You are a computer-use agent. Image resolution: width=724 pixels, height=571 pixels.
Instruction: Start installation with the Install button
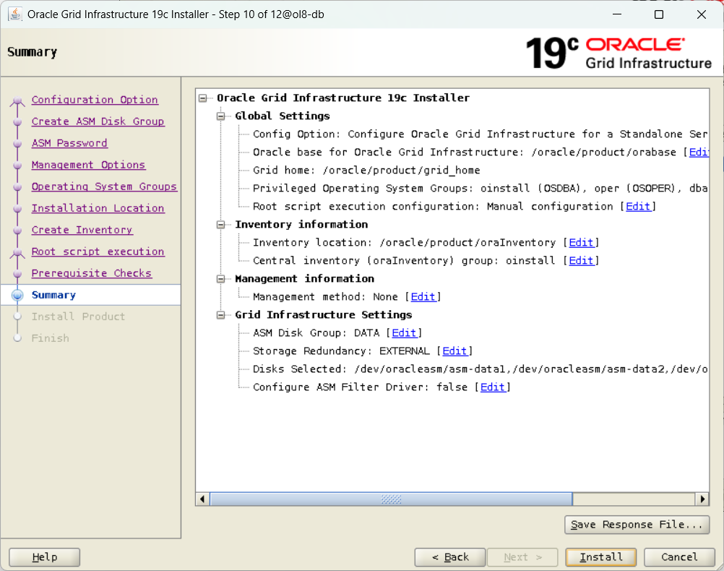coord(600,557)
